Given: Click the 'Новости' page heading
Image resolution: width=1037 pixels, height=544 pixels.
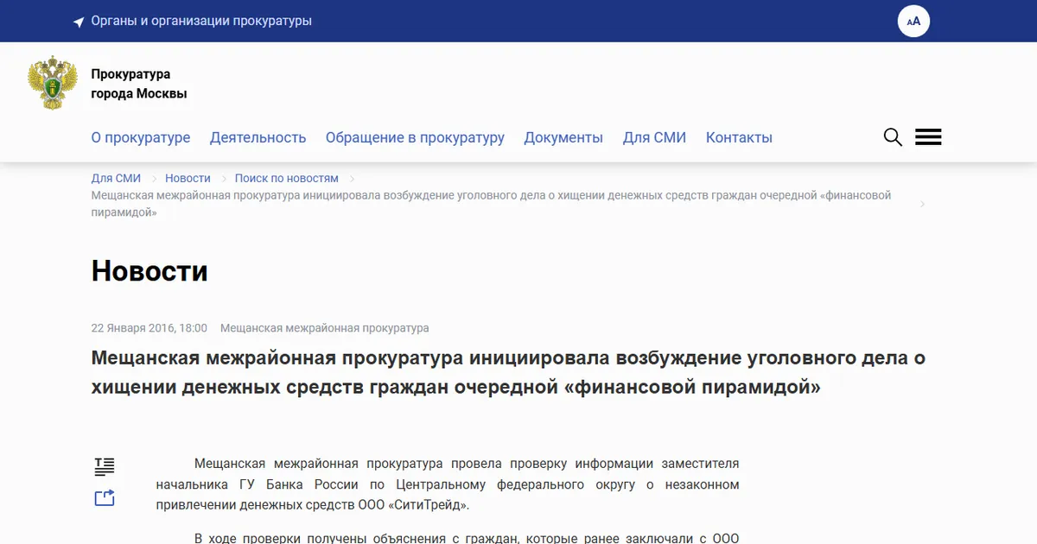Looking at the screenshot, I should click(x=150, y=271).
